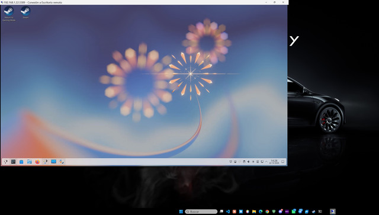
Task: Open the KDE application launcher in remote taskbar
Action: pyautogui.click(x=6, y=162)
